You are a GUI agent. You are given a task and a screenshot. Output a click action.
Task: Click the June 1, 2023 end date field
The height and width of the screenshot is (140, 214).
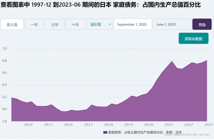pos(172,24)
